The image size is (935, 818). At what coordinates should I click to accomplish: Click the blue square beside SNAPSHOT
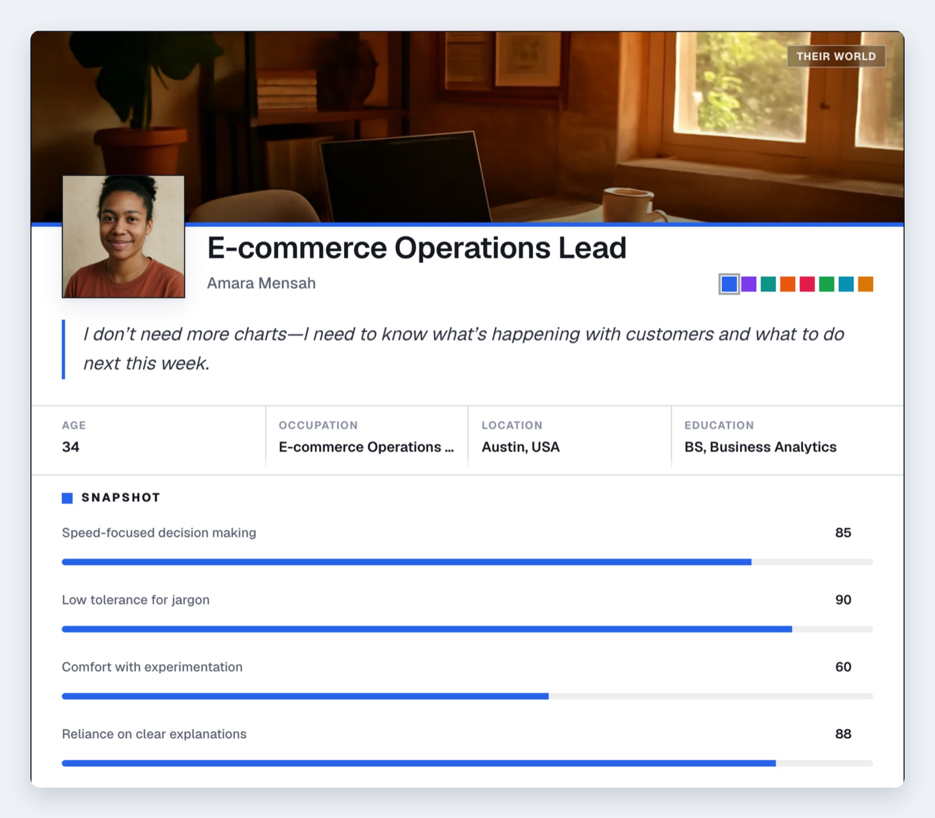(67, 498)
